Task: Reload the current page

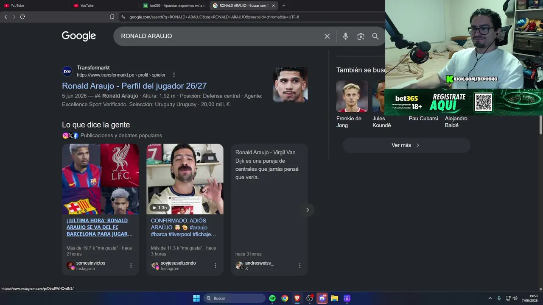Action: [22, 17]
